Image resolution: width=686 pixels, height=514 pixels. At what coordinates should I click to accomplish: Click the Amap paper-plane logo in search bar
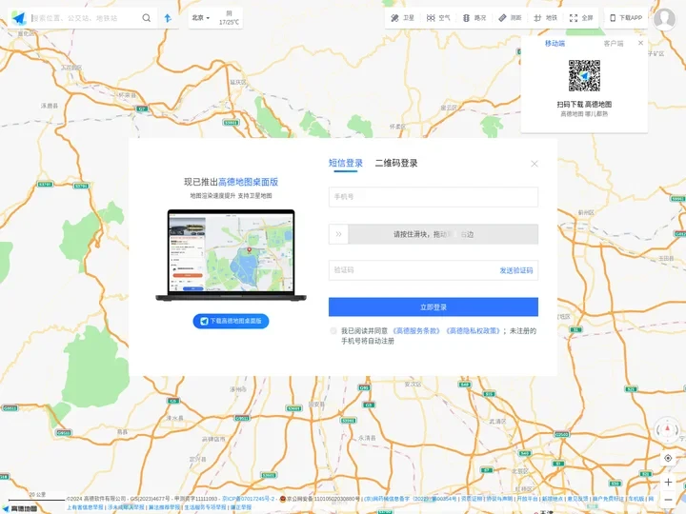19,18
